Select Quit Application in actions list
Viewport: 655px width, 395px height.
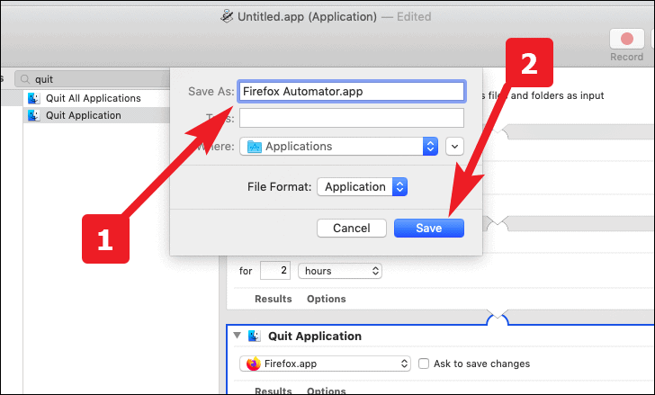click(83, 115)
